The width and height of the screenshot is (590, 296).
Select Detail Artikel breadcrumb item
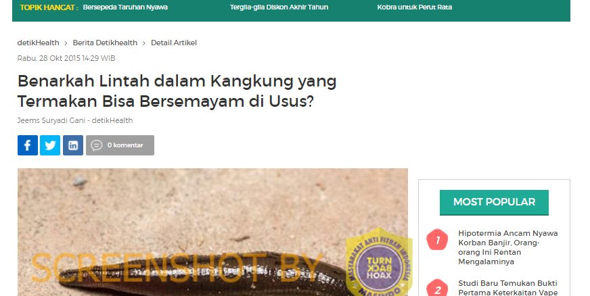tap(174, 43)
